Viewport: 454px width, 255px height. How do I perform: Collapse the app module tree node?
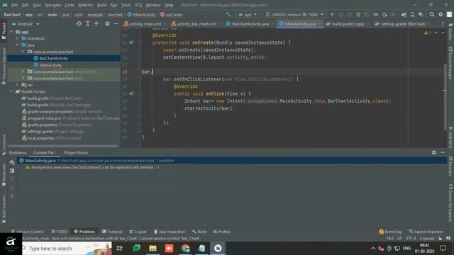pyautogui.click(x=11, y=32)
